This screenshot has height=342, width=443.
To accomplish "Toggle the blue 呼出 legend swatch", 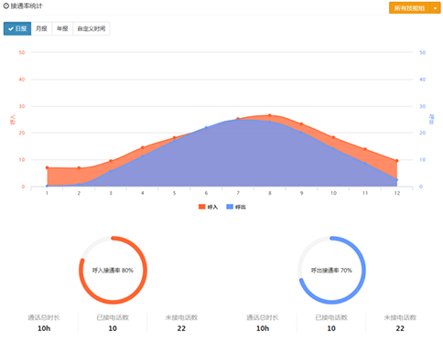I will click(x=230, y=207).
